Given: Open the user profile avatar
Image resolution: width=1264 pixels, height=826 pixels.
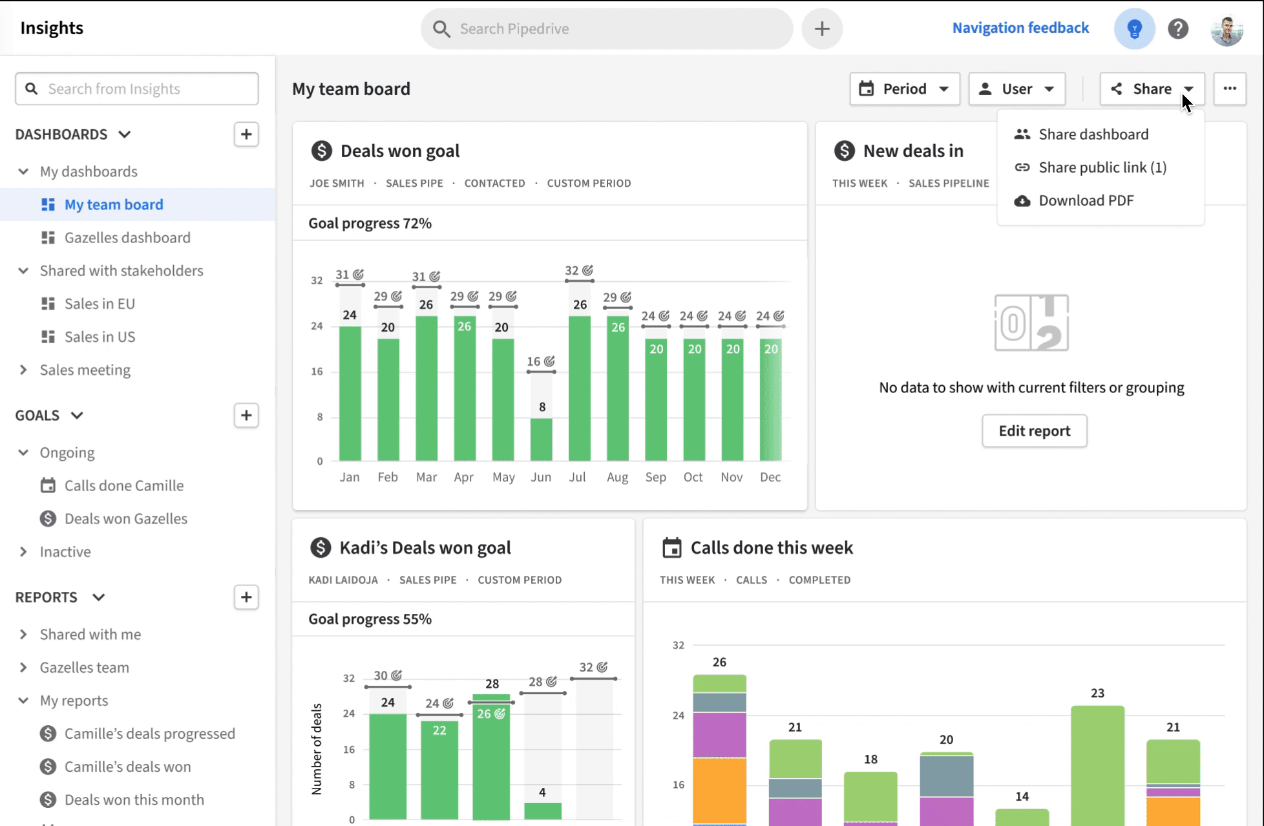Looking at the screenshot, I should click(1227, 28).
